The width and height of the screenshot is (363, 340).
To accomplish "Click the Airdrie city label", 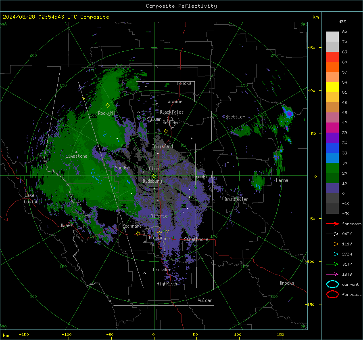I will 159,216.
